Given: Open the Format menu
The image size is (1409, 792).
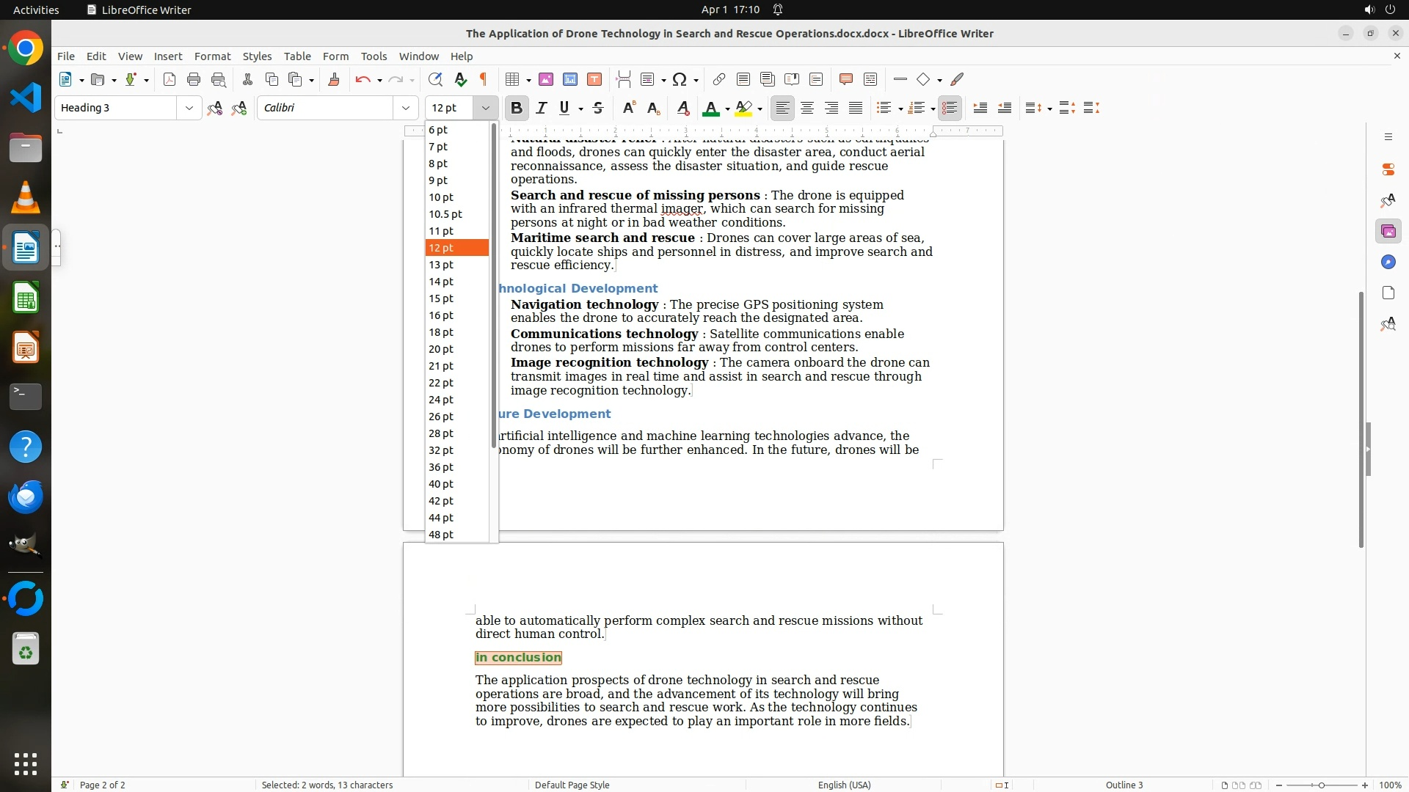Looking at the screenshot, I should [x=212, y=56].
